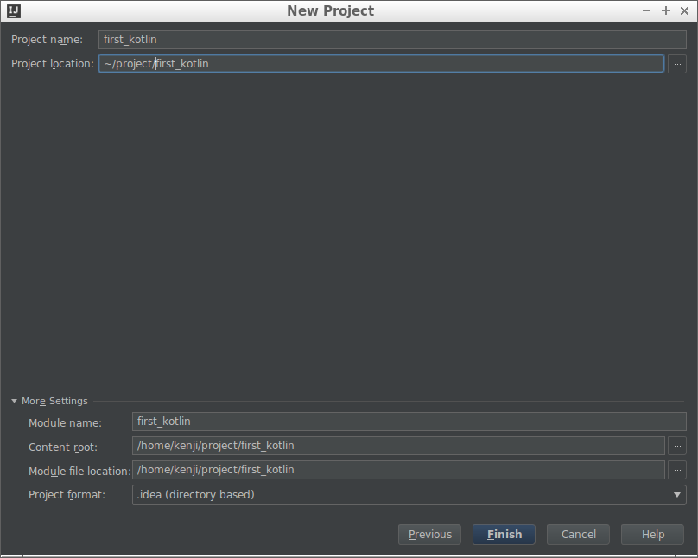Open the Project format dropdown arrow
Viewport: 698px width, 558px height.
[676, 495]
